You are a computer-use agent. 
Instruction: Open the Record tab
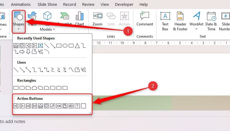pos(70,5)
